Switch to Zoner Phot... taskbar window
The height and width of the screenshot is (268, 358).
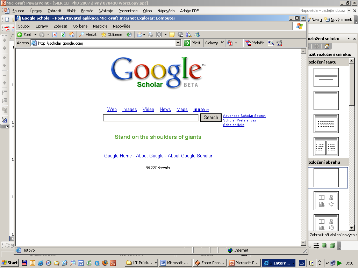coord(210,263)
